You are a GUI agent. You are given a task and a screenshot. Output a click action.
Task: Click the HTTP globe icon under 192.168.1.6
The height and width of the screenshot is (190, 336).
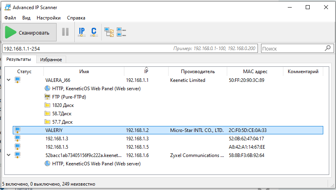[x=47, y=163]
